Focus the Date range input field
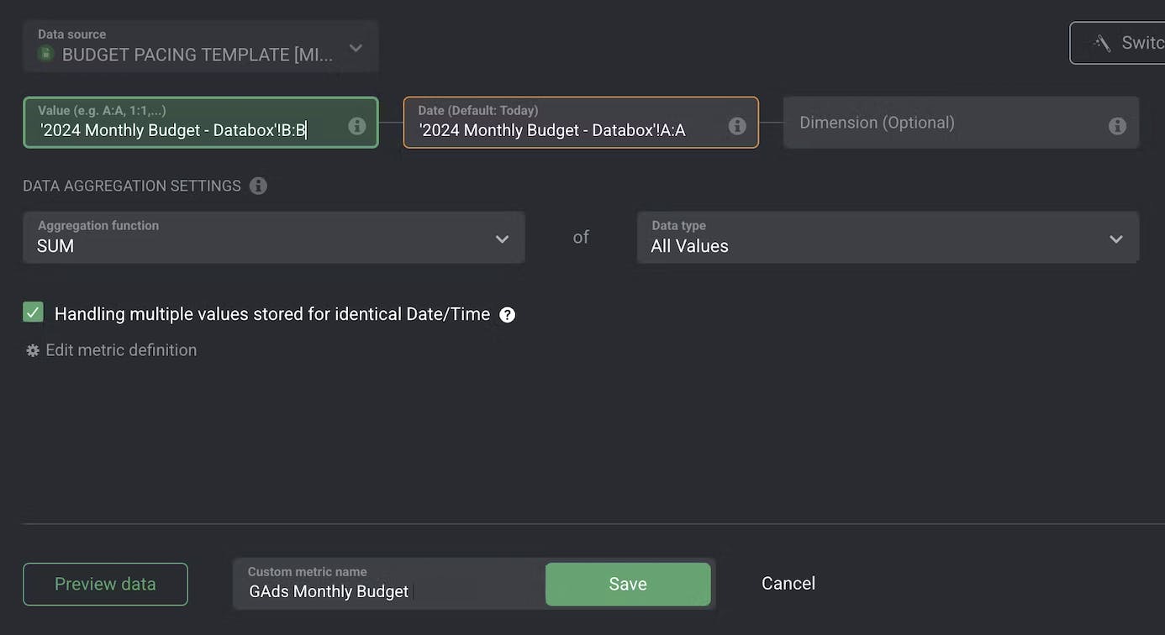1165x635 pixels. coord(563,130)
